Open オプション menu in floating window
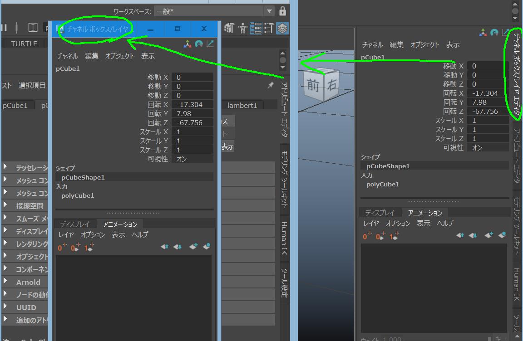Viewport: 523px width, 341px height. (x=93, y=234)
